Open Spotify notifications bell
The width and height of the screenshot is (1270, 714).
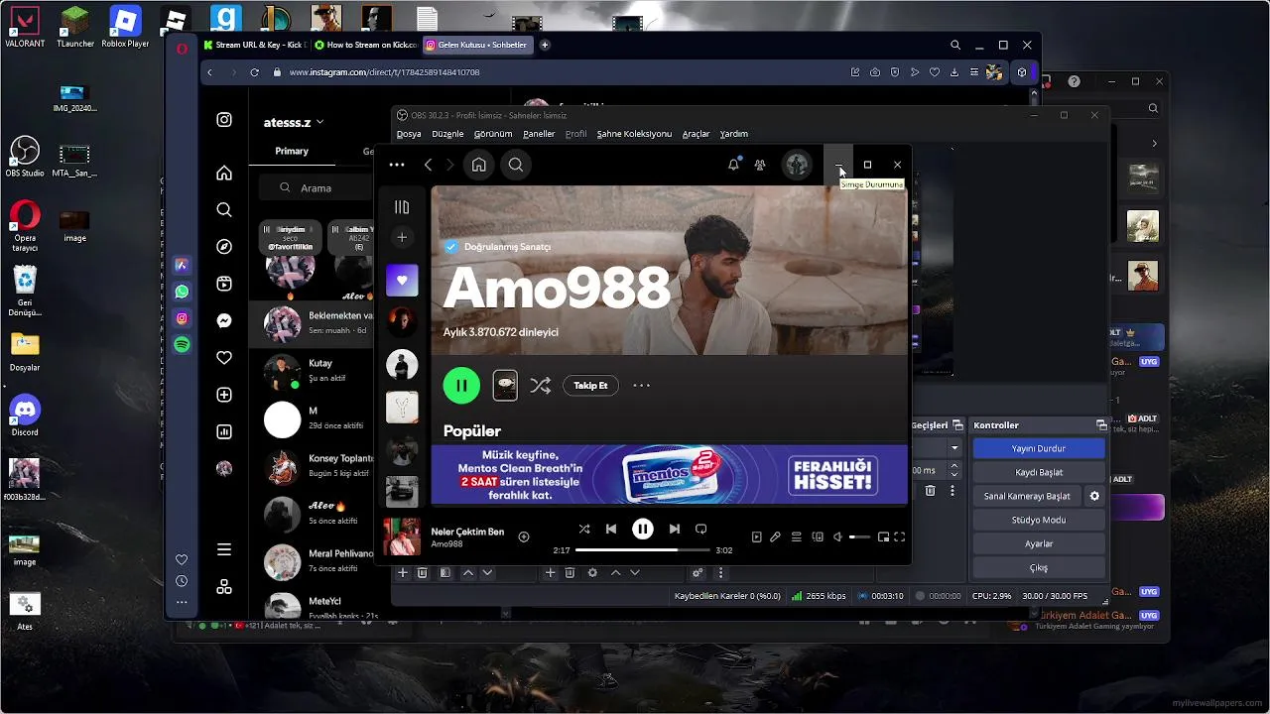pyautogui.click(x=733, y=165)
